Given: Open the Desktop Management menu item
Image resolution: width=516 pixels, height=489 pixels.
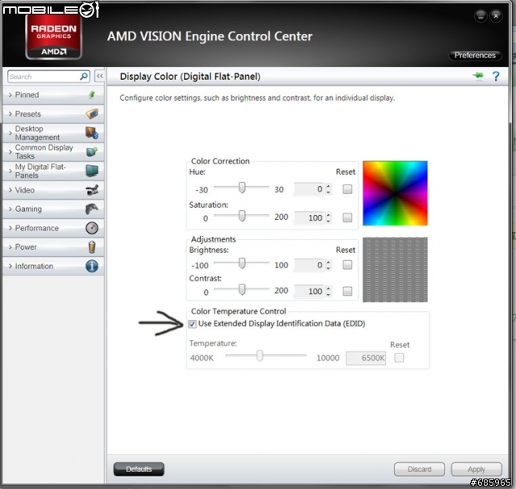Looking at the screenshot, I should pyautogui.click(x=53, y=133).
